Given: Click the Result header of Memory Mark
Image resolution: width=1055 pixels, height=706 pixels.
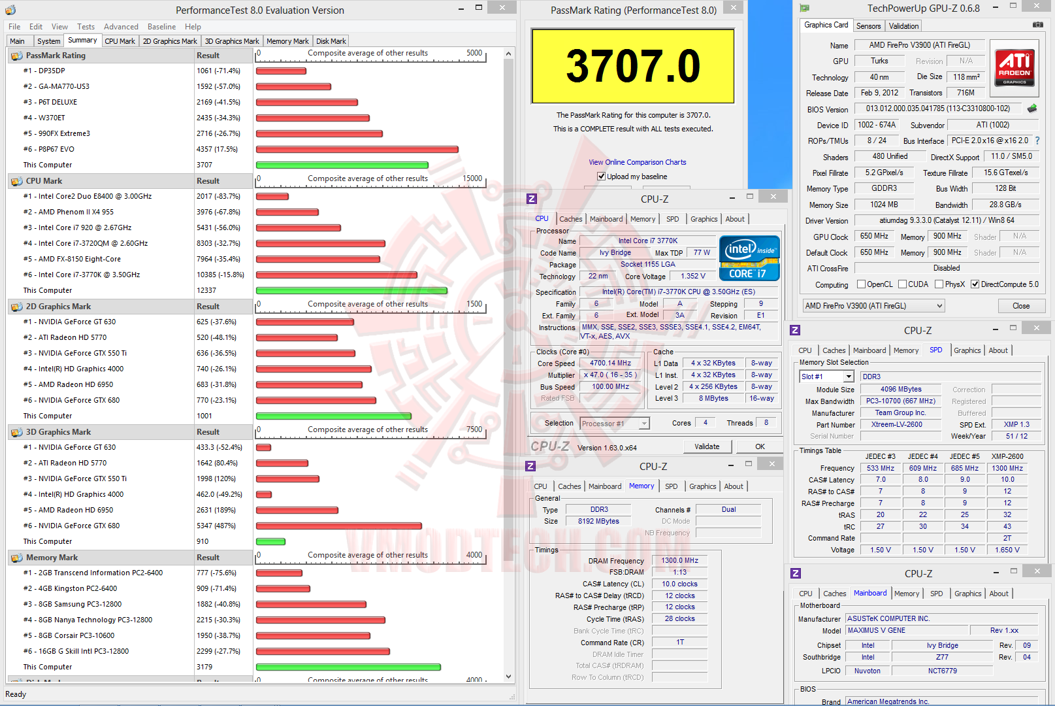Looking at the screenshot, I should tap(223, 558).
